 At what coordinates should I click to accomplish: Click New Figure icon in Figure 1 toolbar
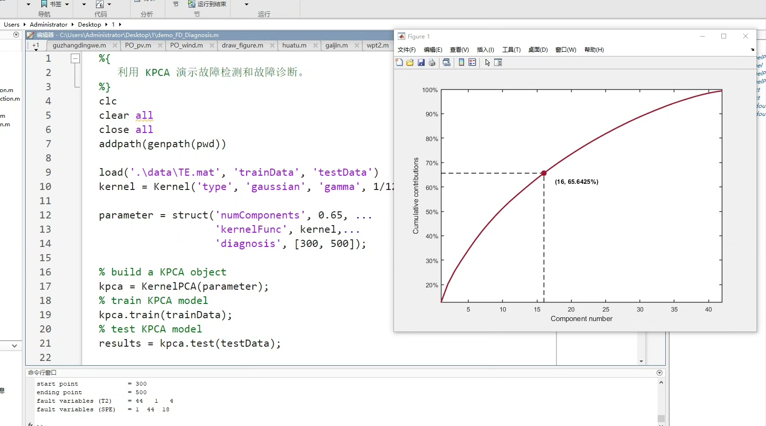(399, 62)
